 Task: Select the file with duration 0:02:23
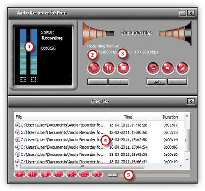99,132
